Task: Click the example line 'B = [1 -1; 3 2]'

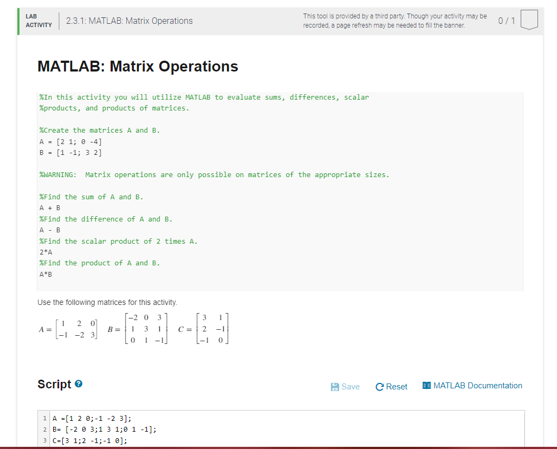Action: [x=70, y=153]
